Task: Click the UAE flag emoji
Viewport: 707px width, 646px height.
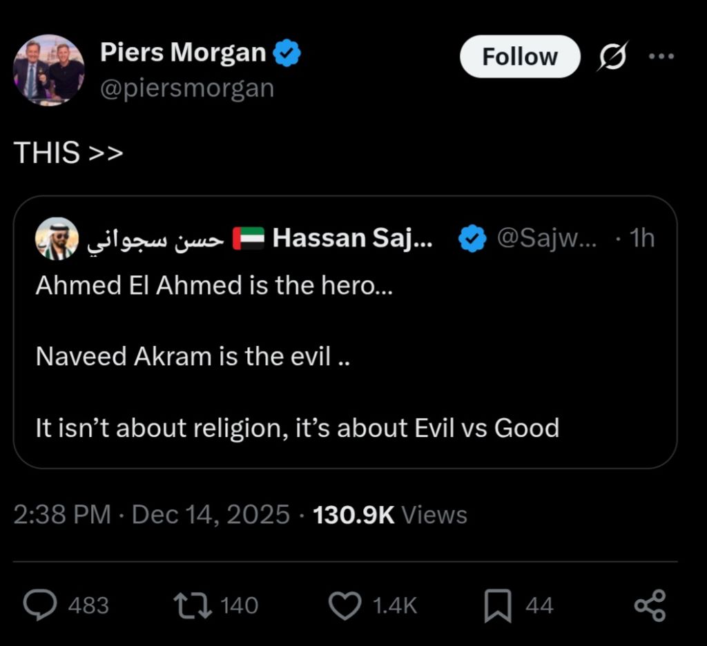Action: [x=249, y=239]
